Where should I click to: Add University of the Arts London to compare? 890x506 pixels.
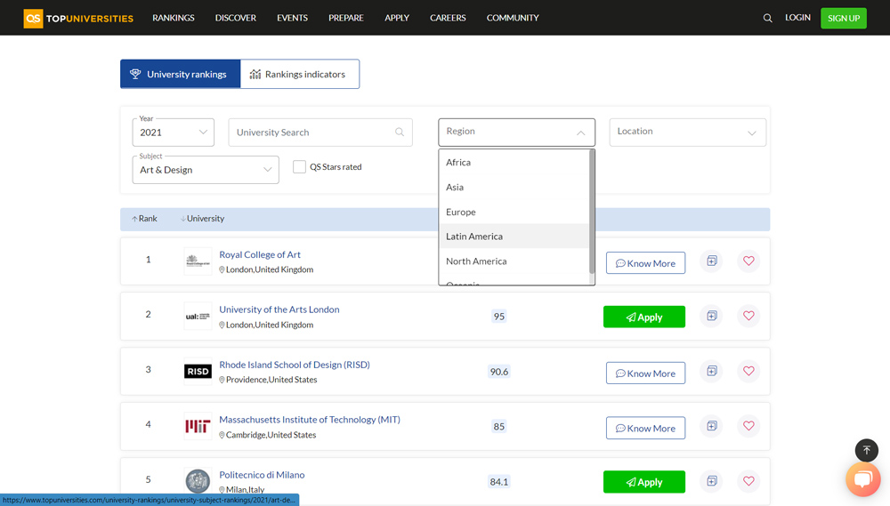coord(712,316)
